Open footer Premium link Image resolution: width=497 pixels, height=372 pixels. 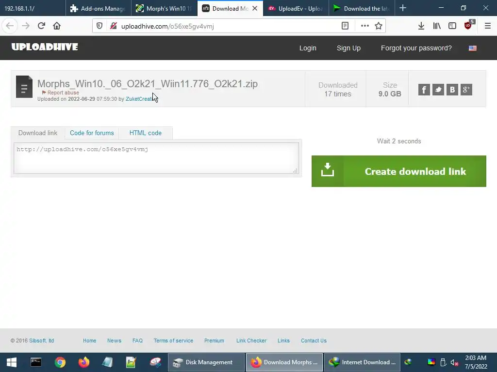[214, 341]
